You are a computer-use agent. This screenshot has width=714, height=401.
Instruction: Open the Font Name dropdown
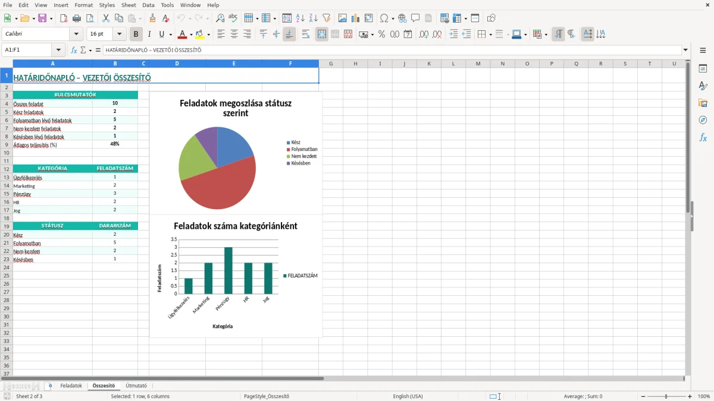76,34
